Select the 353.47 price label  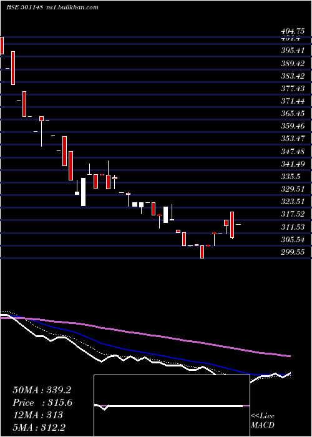[293, 139]
